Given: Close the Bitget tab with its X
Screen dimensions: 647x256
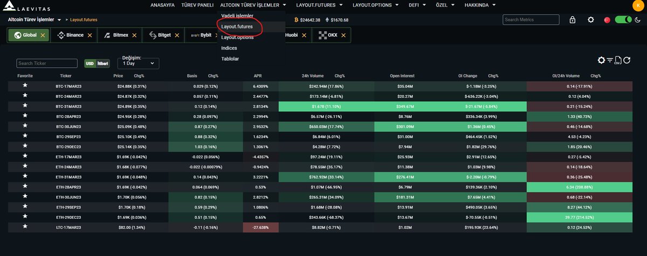Looking at the screenshot, I should click(176, 35).
